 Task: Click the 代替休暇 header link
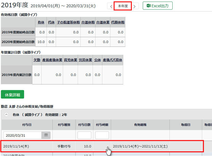tap(118, 22)
